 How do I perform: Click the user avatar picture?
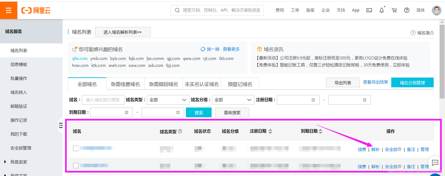(436, 10)
